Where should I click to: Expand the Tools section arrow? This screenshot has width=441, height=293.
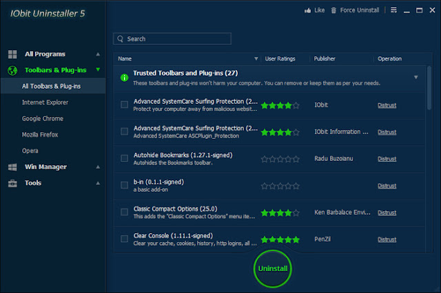coord(98,183)
